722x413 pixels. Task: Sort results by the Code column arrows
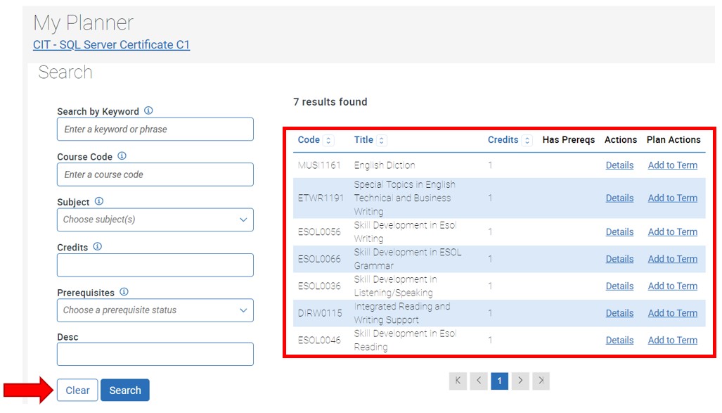[x=329, y=140]
